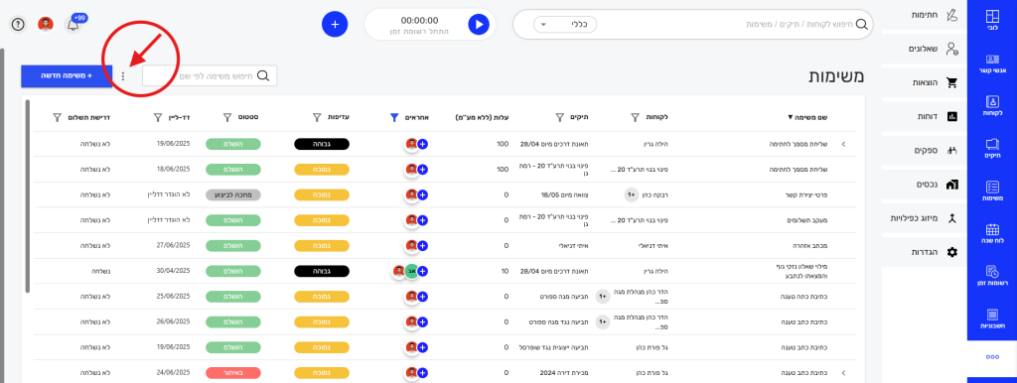The image size is (1017, 383).
Task: Open the לובי lobby icon in sidebar
Action: tap(992, 20)
